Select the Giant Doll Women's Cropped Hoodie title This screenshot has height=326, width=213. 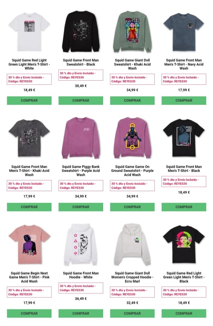click(132, 277)
